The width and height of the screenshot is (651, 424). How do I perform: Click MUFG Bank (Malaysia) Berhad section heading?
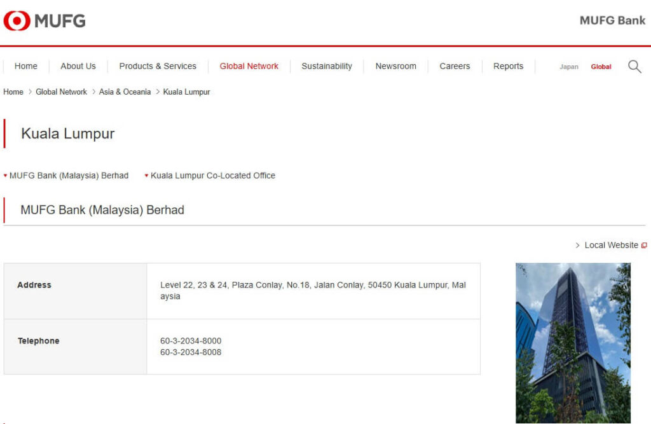coord(102,209)
